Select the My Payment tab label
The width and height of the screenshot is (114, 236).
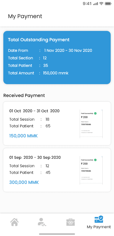(x=99, y=227)
